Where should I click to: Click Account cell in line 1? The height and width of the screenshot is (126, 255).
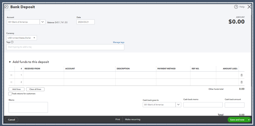(x=90, y=75)
